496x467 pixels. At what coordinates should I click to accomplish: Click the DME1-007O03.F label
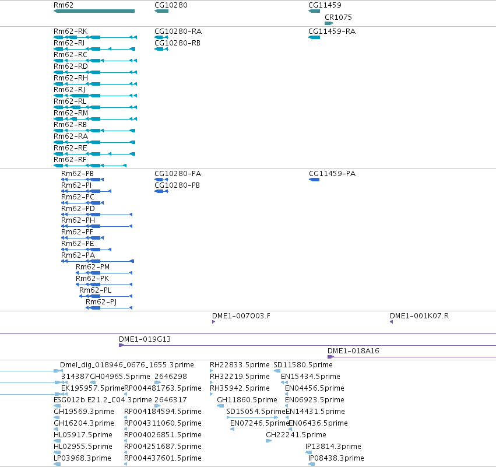click(241, 316)
